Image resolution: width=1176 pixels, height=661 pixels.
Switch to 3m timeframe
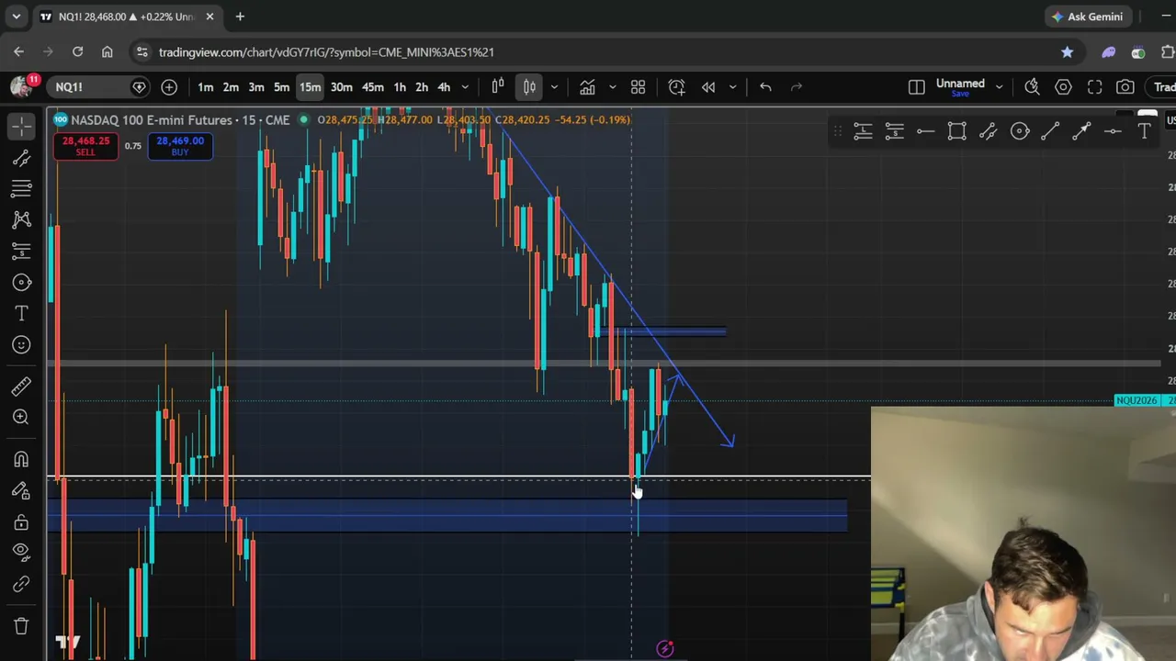[x=256, y=87]
